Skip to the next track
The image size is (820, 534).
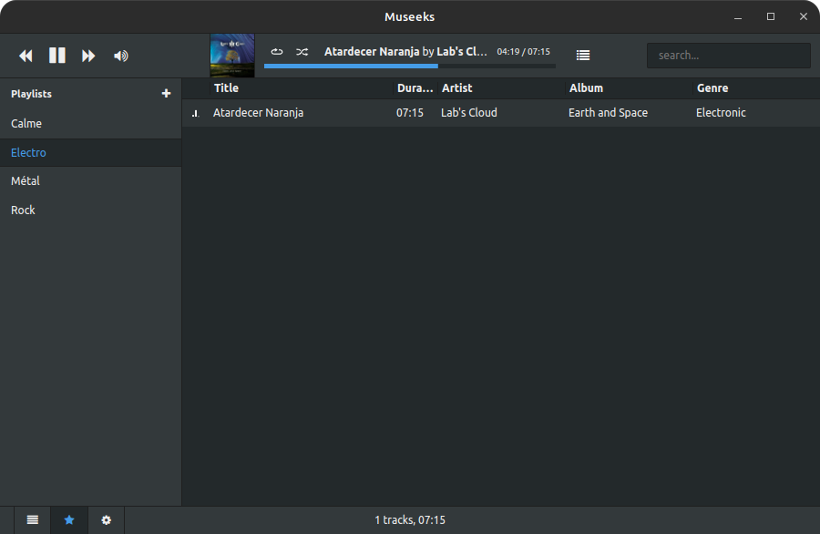(x=88, y=56)
